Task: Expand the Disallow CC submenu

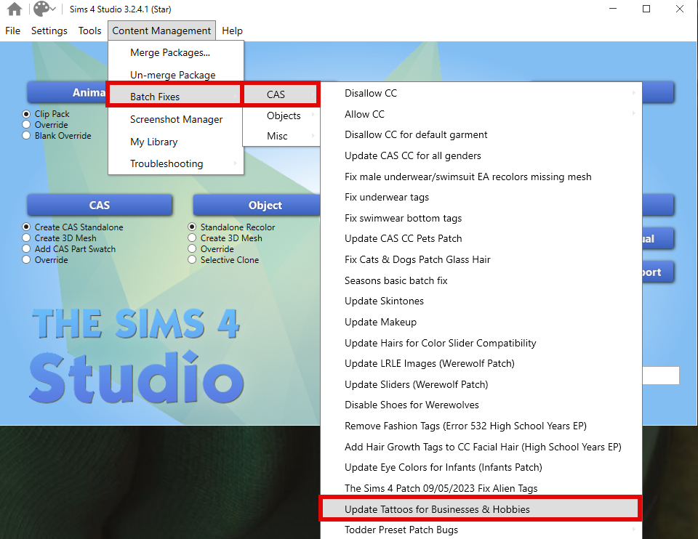Action: (481, 94)
